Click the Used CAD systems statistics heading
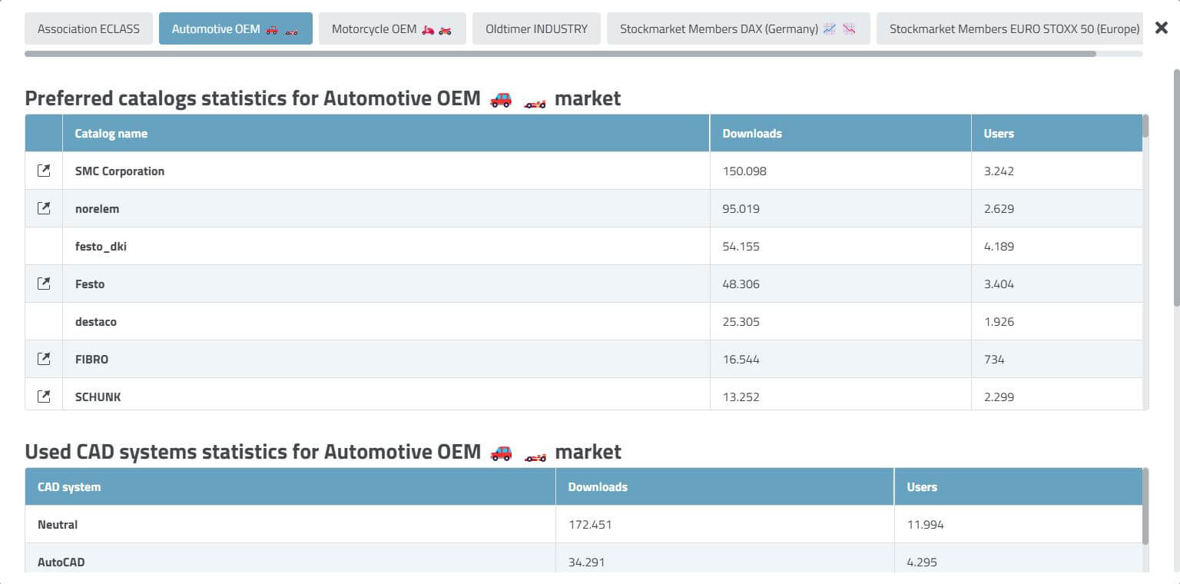1180x584 pixels. pyautogui.click(x=323, y=451)
